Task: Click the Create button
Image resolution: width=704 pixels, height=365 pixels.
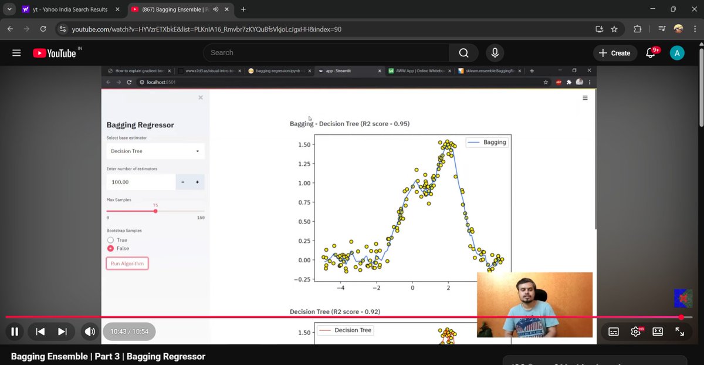Action: 614,53
